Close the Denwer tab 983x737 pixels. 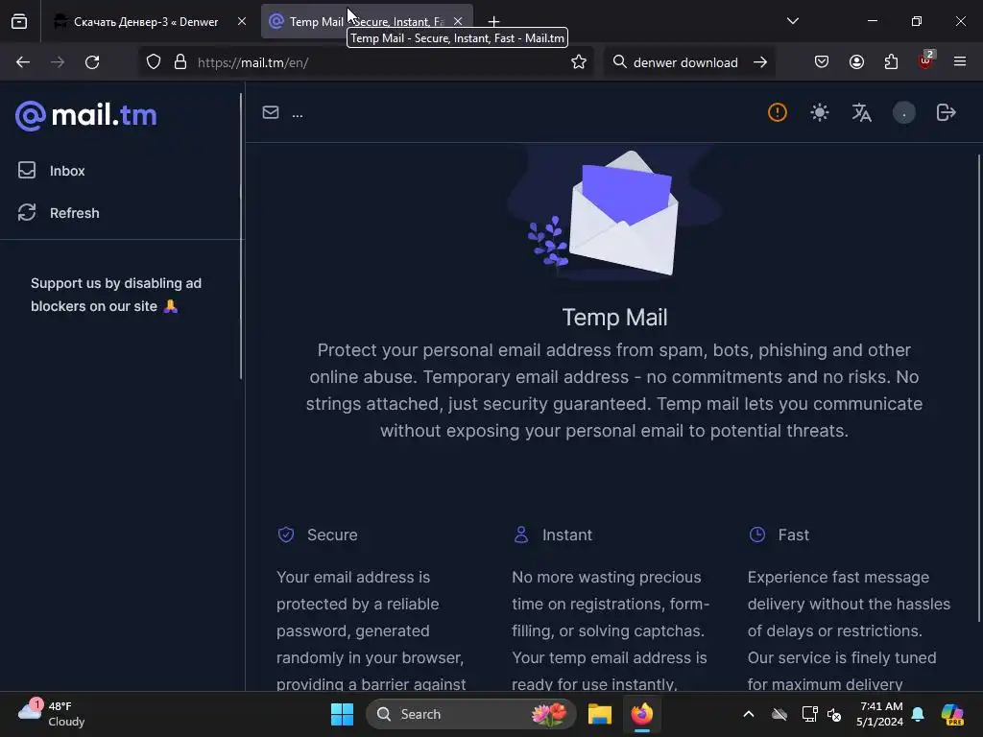click(x=242, y=21)
